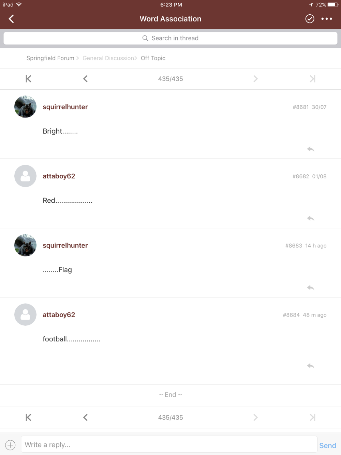Go to previous page in top pager
Screen dimensions: 341x455
pyautogui.click(x=85, y=79)
